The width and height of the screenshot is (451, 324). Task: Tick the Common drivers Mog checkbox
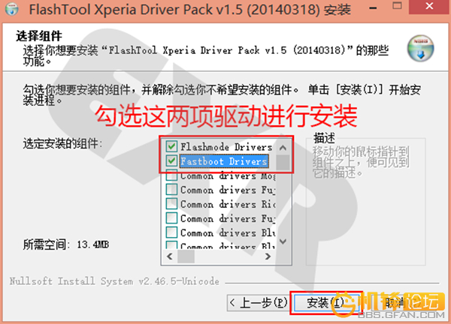click(x=171, y=175)
